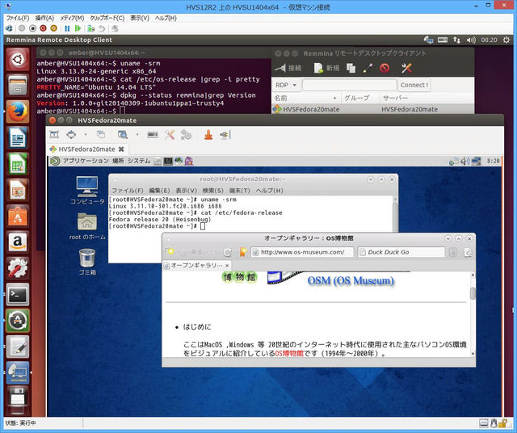Click Ctrl+Alt+Del icon in Hyper-V toolbar
The height and width of the screenshot is (433, 517).
pos(9,29)
